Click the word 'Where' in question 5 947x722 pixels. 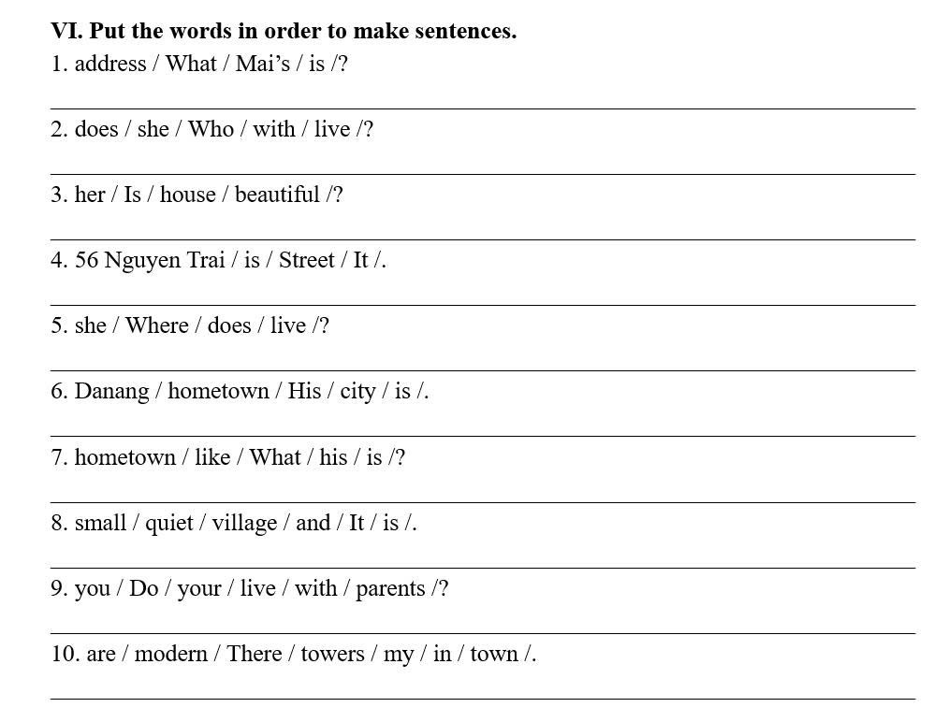point(157,325)
